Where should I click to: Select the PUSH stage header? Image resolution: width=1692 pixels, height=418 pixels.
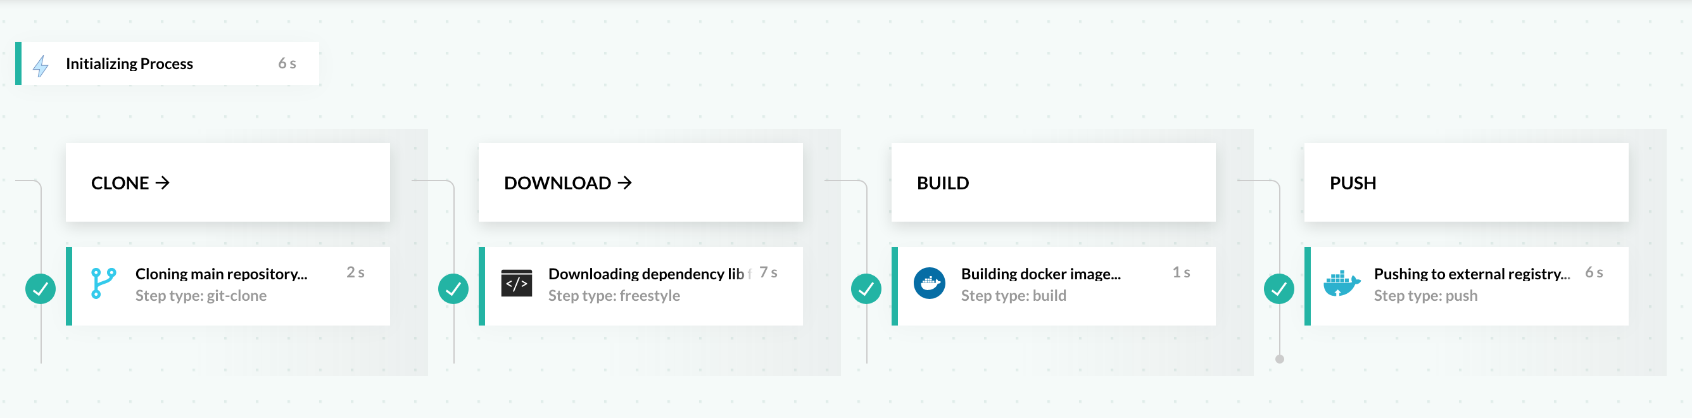1353,182
